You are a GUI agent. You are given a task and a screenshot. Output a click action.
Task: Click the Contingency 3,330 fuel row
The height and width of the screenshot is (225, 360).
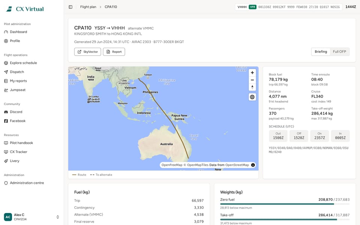point(139,207)
